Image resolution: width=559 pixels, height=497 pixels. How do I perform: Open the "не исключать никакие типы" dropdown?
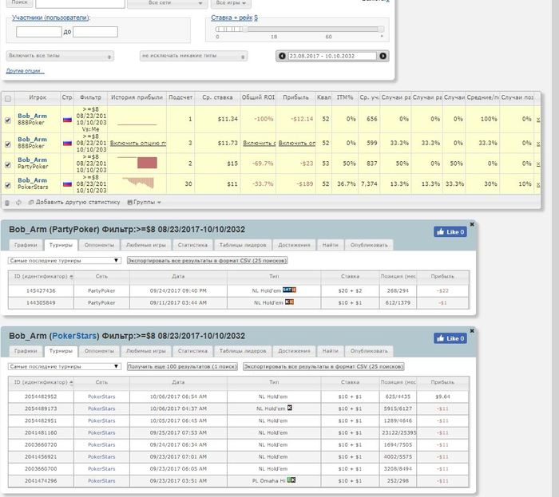click(193, 56)
